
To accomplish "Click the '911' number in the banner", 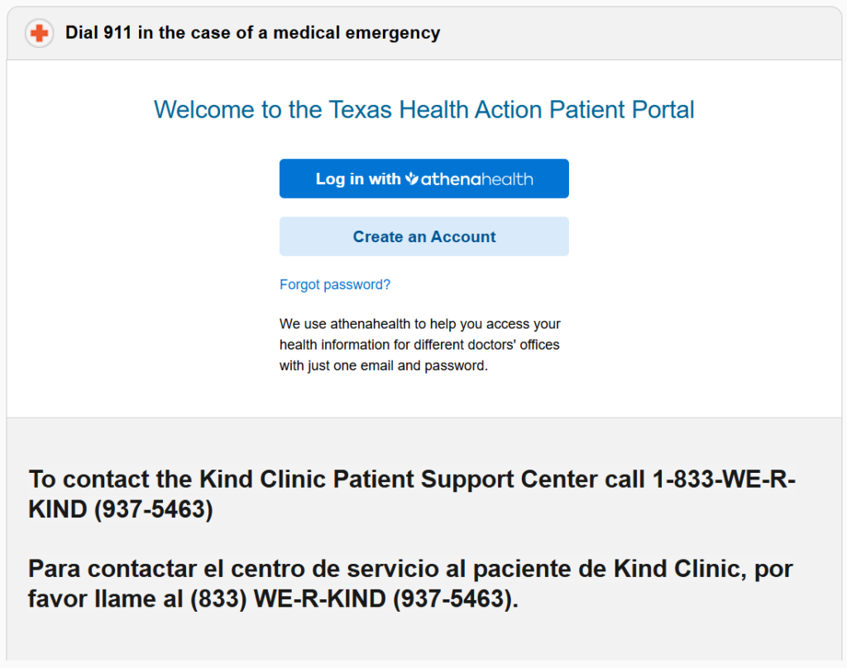I will point(118,34).
